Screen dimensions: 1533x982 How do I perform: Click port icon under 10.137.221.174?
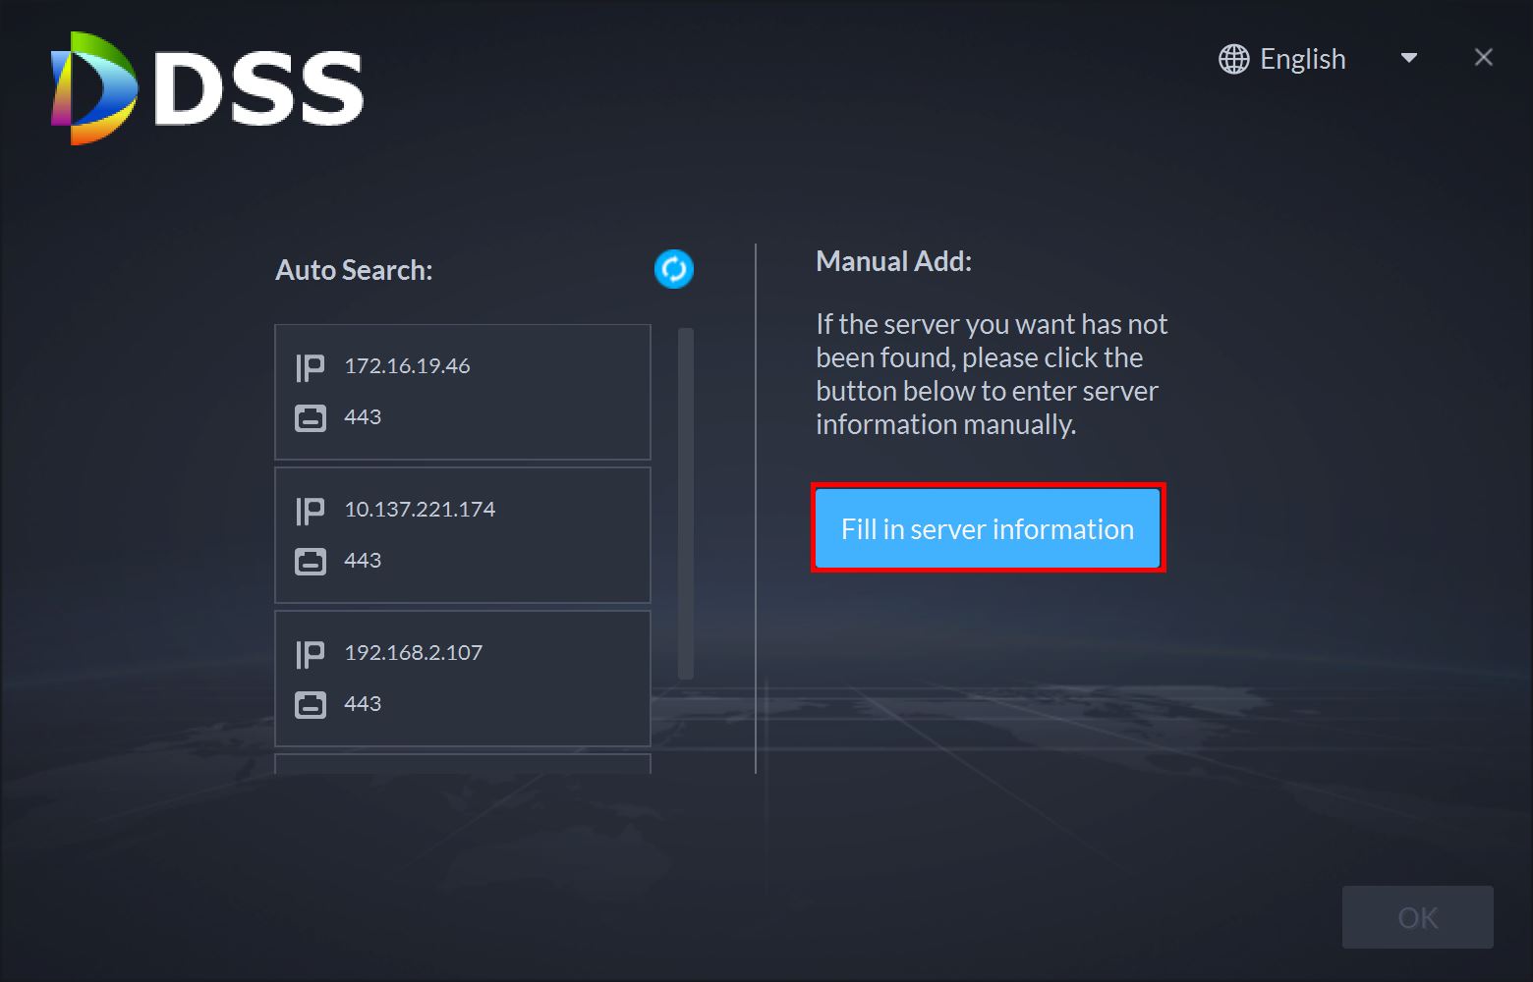[310, 562]
